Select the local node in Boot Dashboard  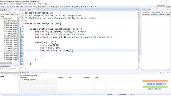[x=2, y=77]
